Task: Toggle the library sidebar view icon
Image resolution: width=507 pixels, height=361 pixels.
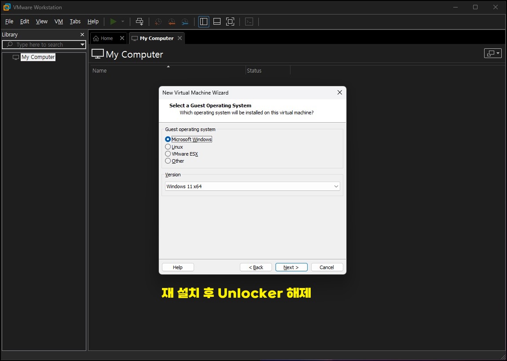Action: (x=204, y=22)
